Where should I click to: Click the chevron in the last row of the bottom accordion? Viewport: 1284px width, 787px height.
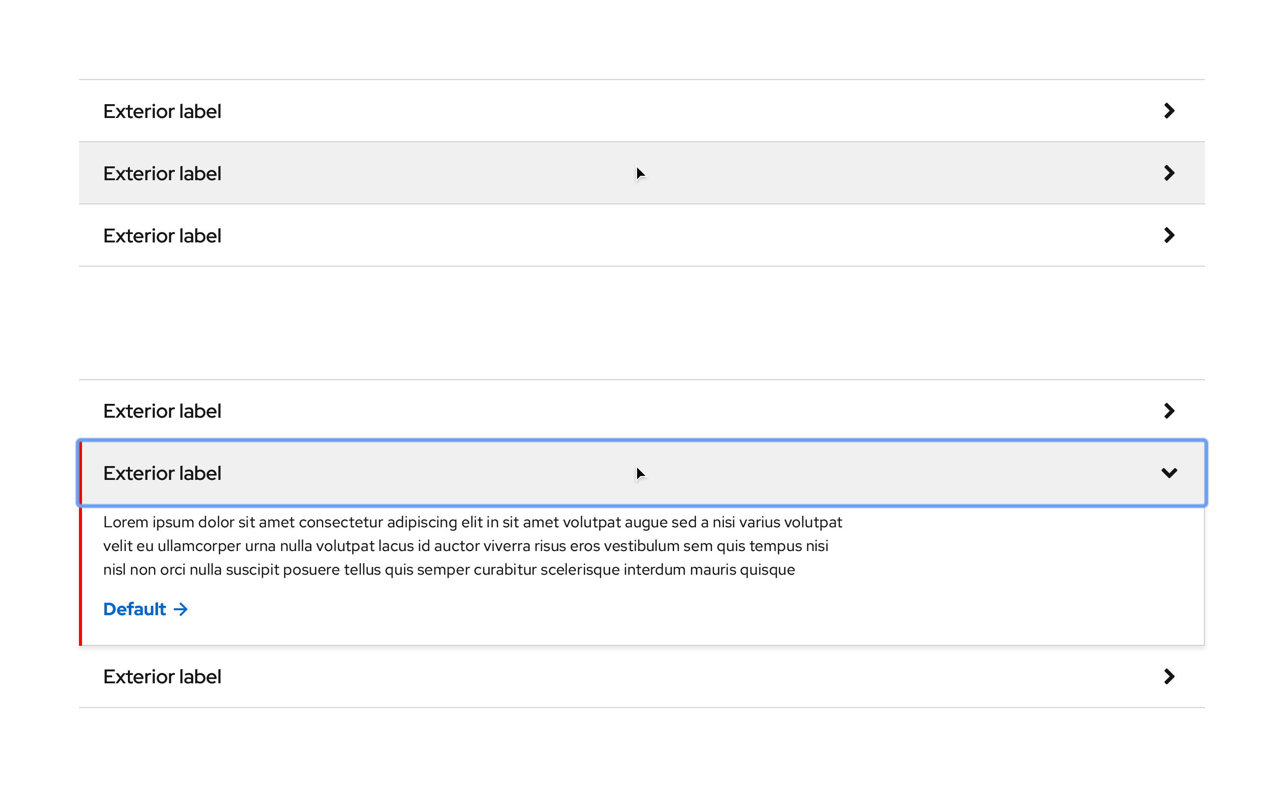pyautogui.click(x=1169, y=676)
